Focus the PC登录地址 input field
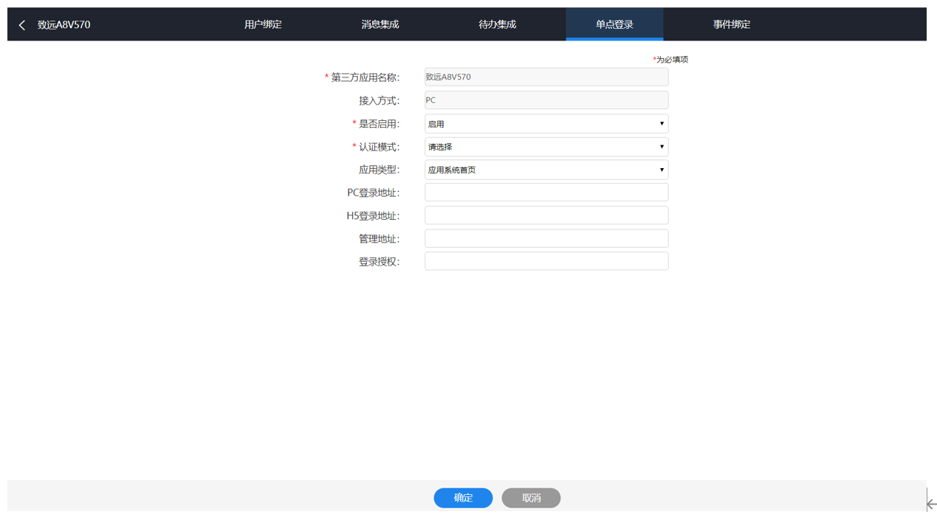This screenshot has width=937, height=520. click(x=546, y=193)
